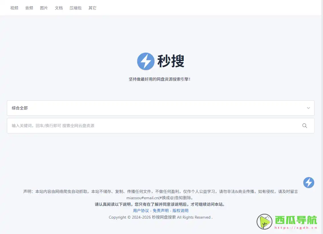Screen dimensions: 323x234
Task: Click the keyword search input field
Action: 143,126
